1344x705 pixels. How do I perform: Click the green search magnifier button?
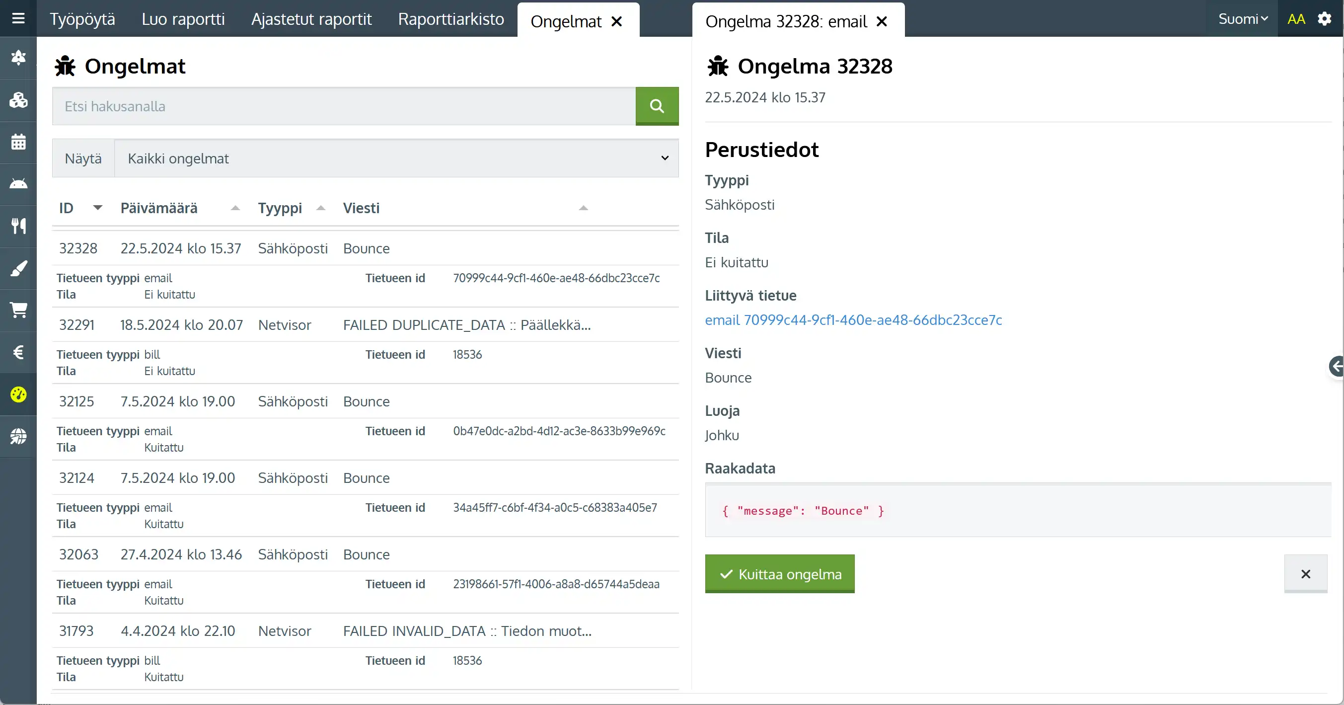657,106
